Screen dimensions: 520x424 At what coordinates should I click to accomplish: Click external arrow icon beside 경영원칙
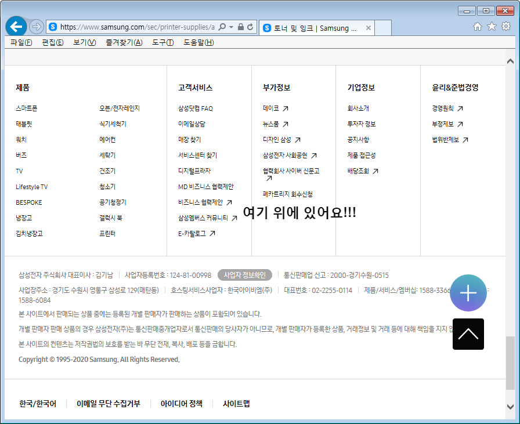click(x=460, y=108)
